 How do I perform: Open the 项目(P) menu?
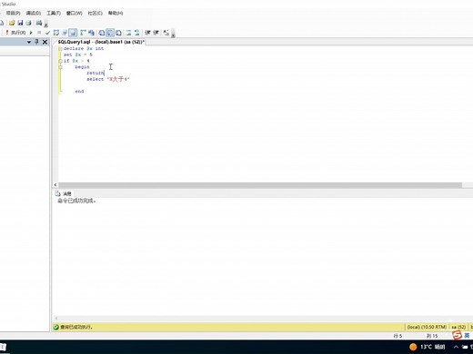(13, 13)
